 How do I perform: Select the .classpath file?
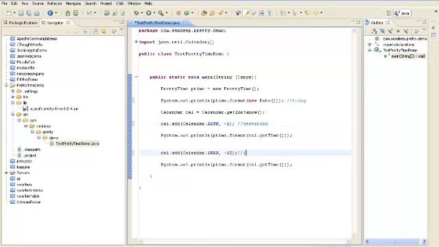coord(32,150)
